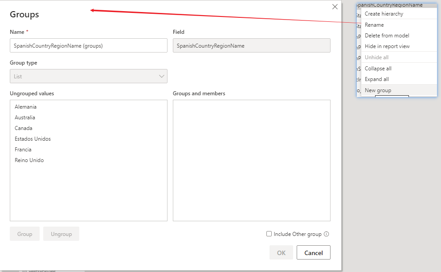The image size is (441, 272).
Task: Click the Group button
Action: click(25, 234)
